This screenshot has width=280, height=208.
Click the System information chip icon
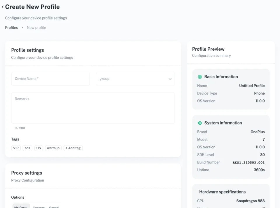pos(199,123)
